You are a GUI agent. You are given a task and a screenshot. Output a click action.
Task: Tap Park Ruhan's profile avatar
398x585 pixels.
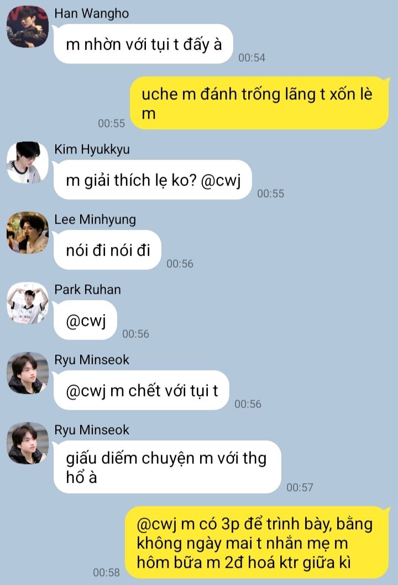coord(28,303)
